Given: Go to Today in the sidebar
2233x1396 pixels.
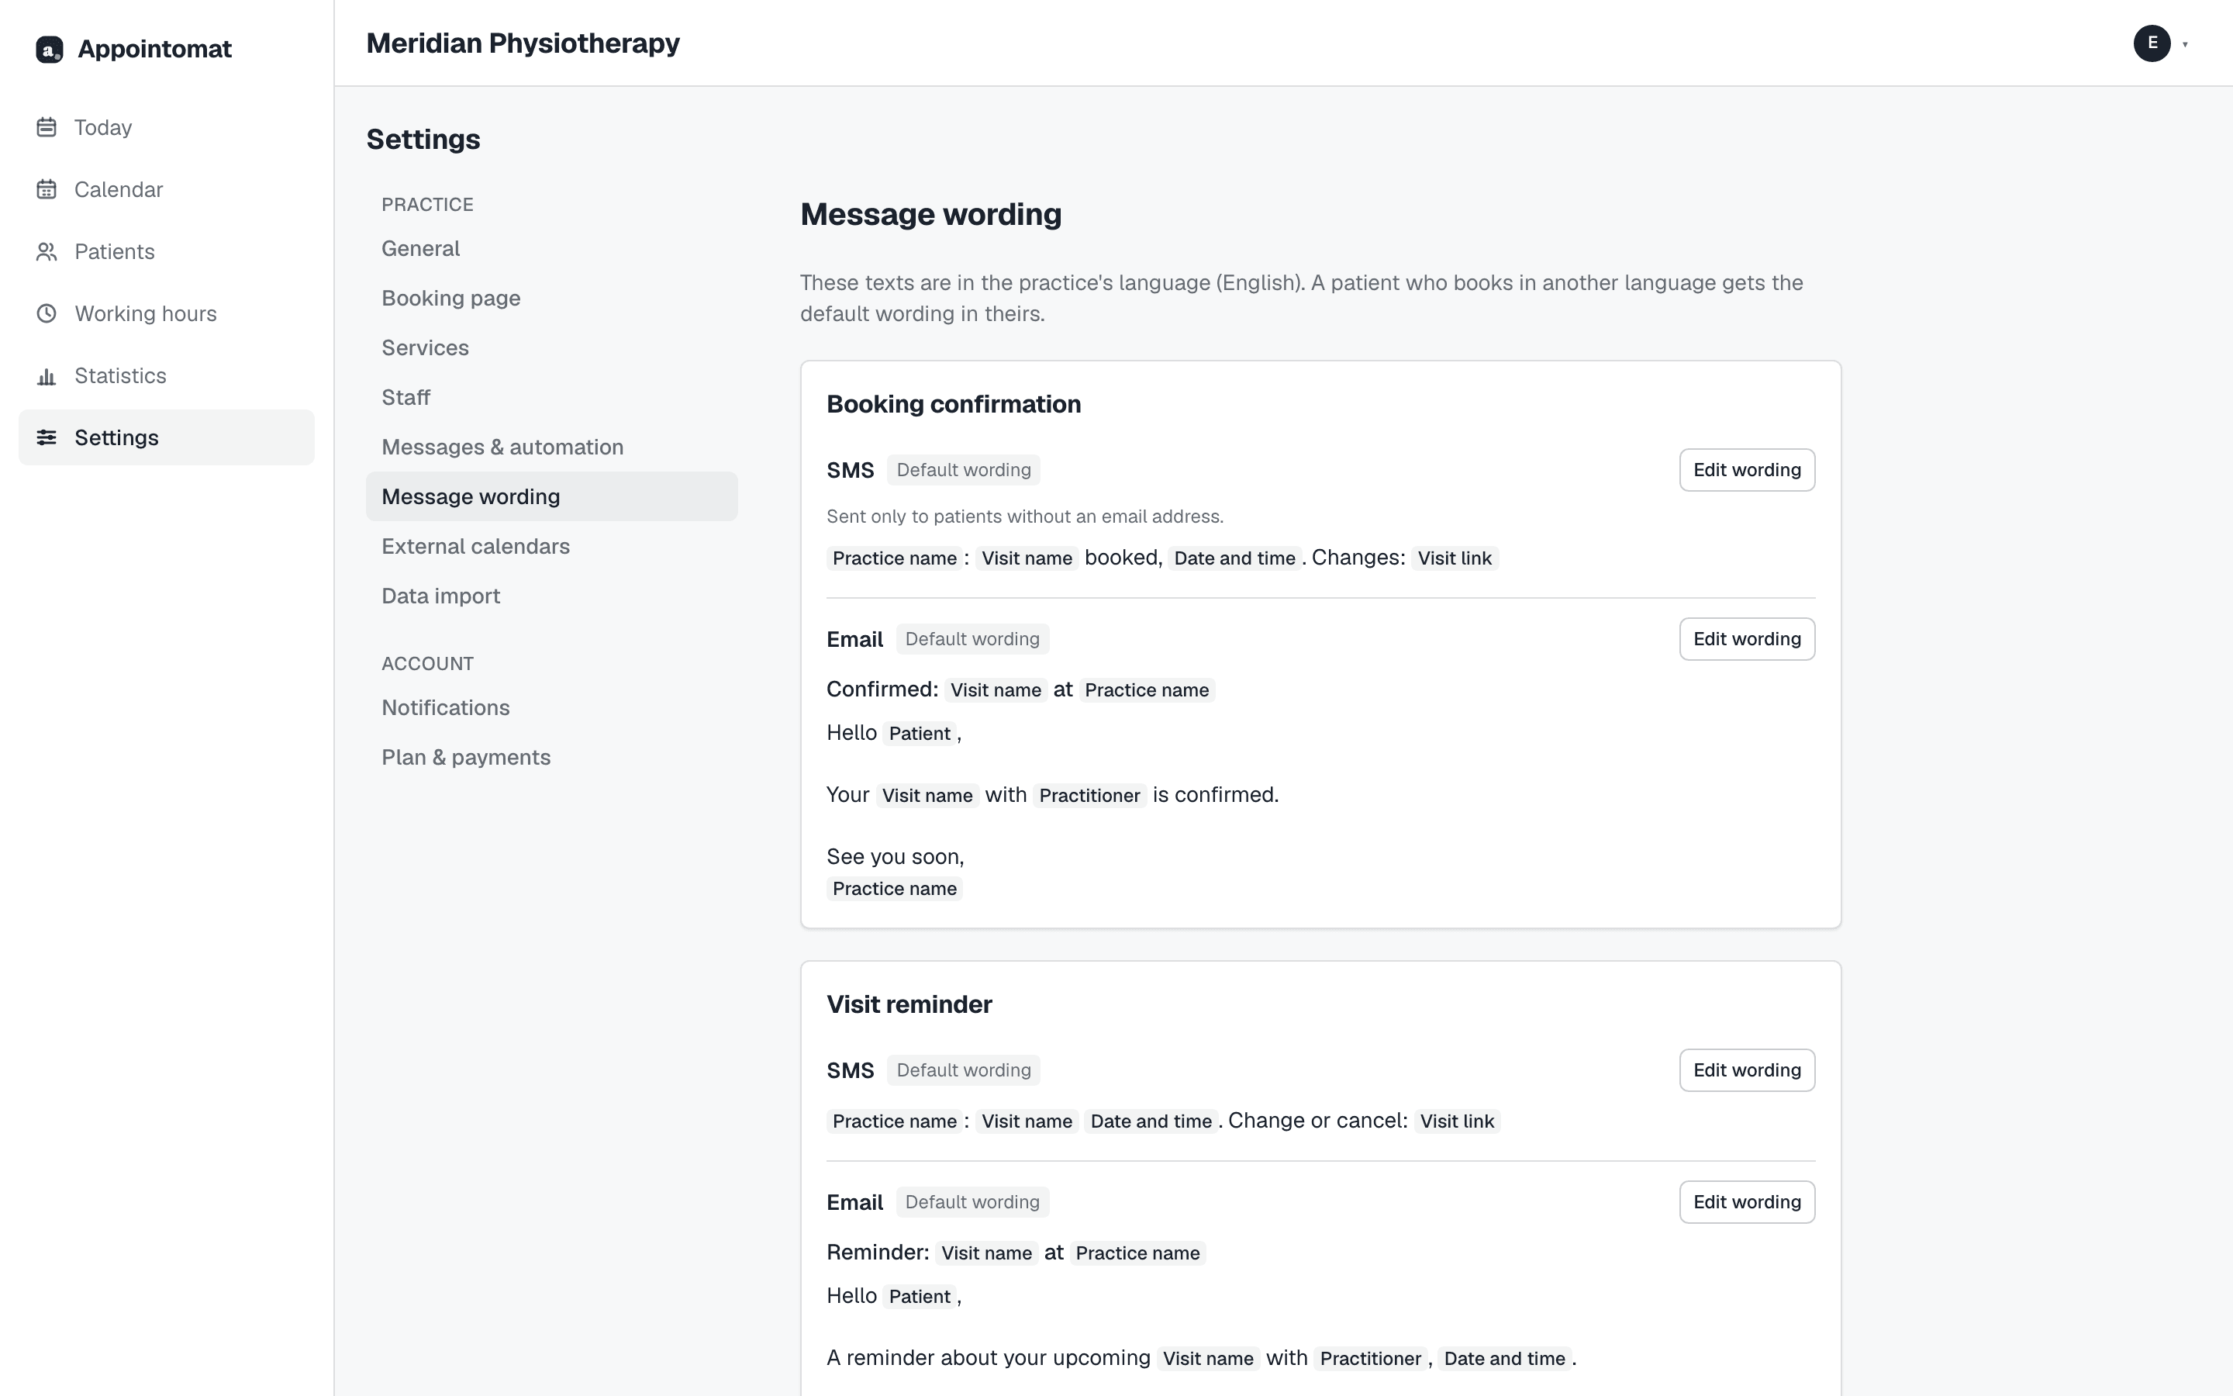Looking at the screenshot, I should [166, 127].
